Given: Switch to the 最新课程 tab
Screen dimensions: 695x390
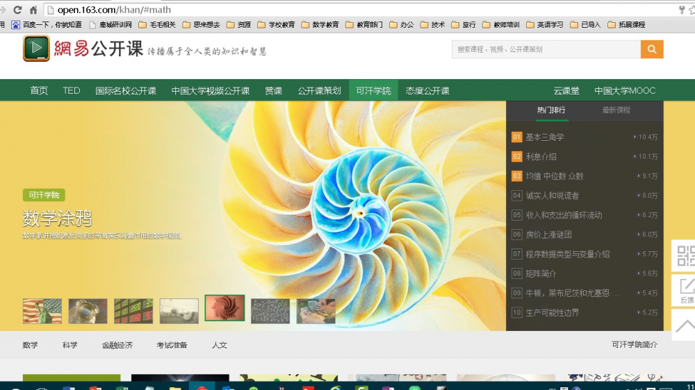Looking at the screenshot, I should click(616, 110).
